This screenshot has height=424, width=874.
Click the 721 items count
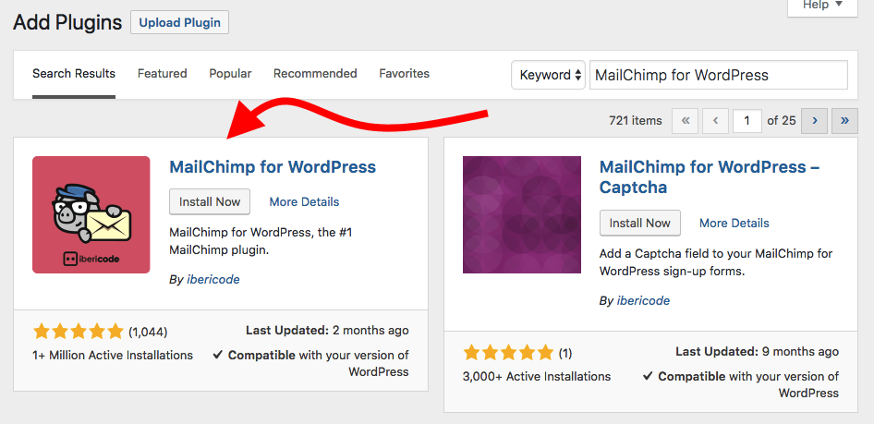(636, 120)
